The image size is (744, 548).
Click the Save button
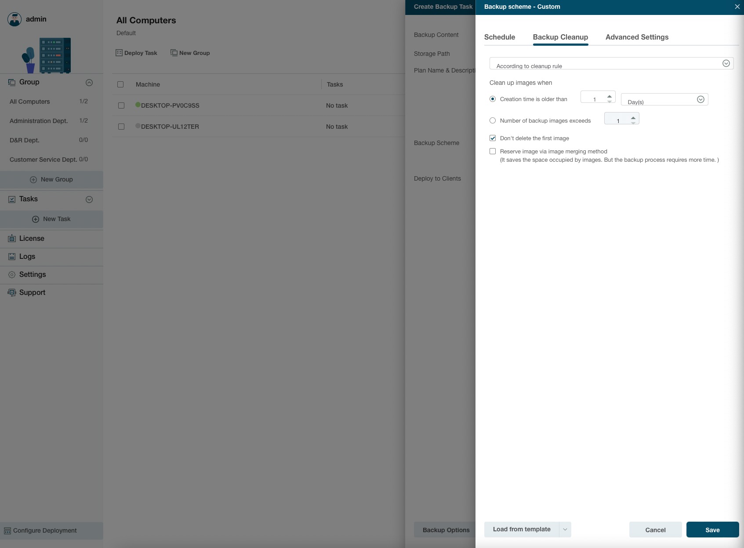[712, 530]
